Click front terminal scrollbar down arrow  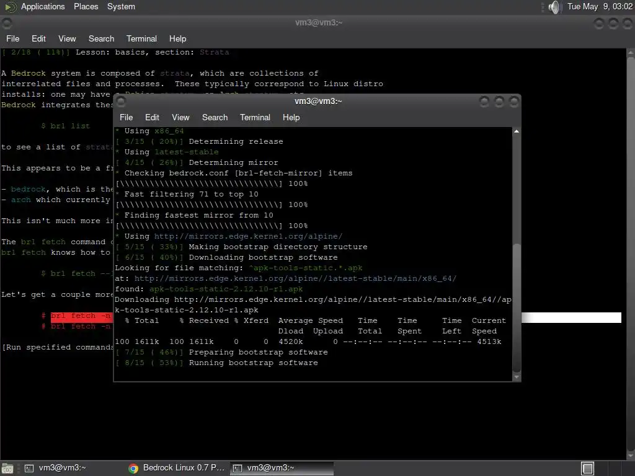coord(517,377)
